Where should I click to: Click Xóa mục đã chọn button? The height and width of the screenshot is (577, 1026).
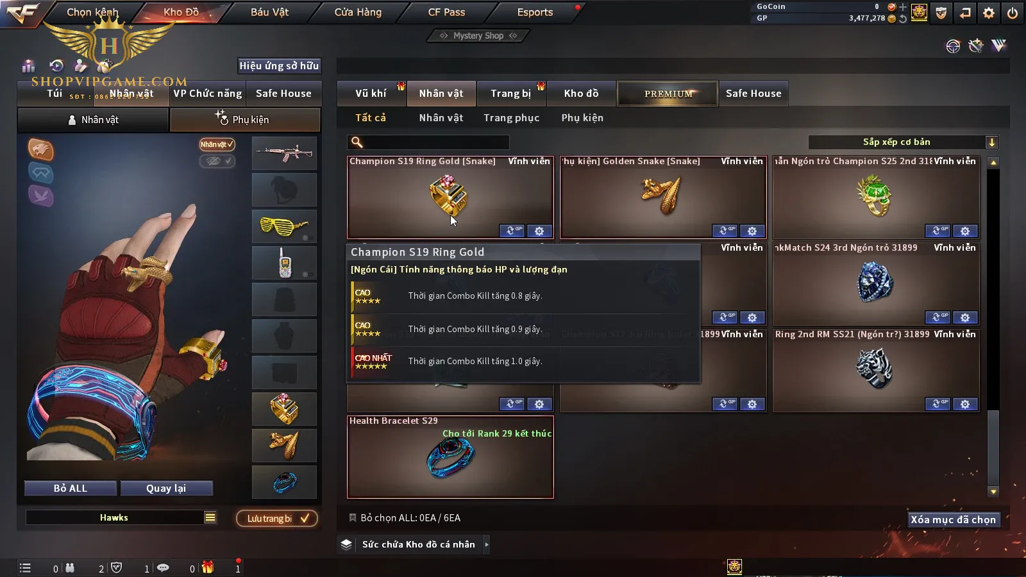[x=954, y=519]
